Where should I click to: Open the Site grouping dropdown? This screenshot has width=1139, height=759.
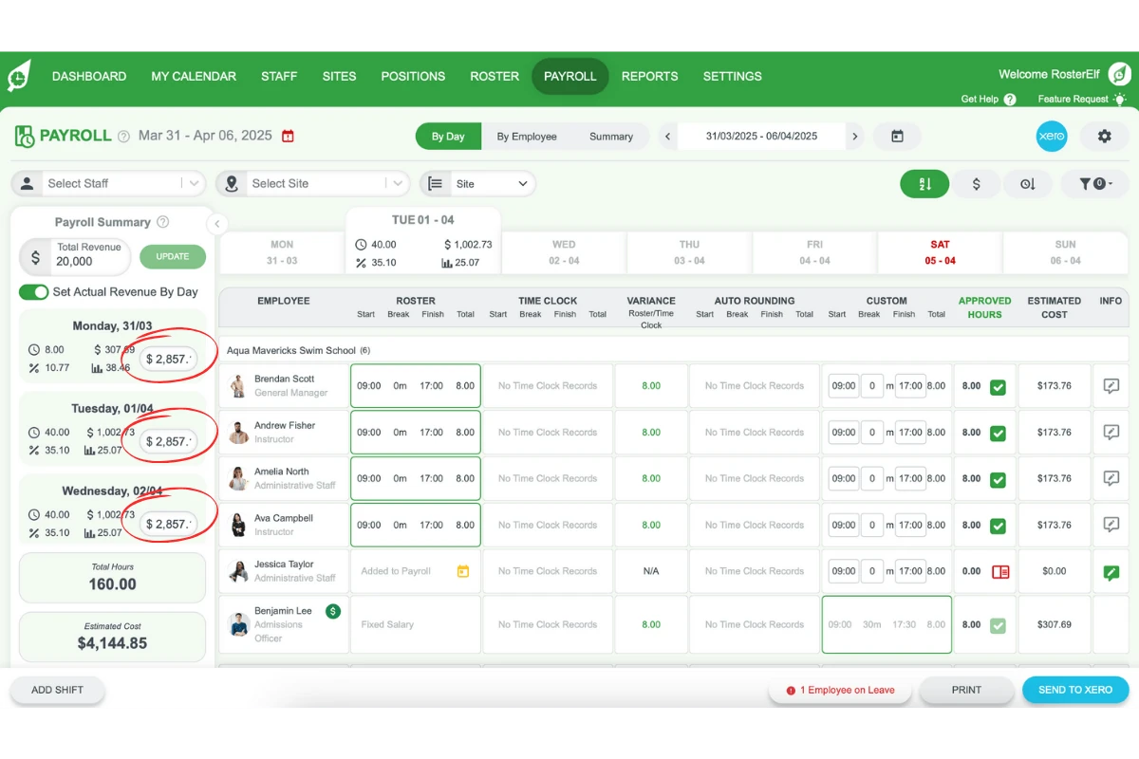click(x=477, y=184)
